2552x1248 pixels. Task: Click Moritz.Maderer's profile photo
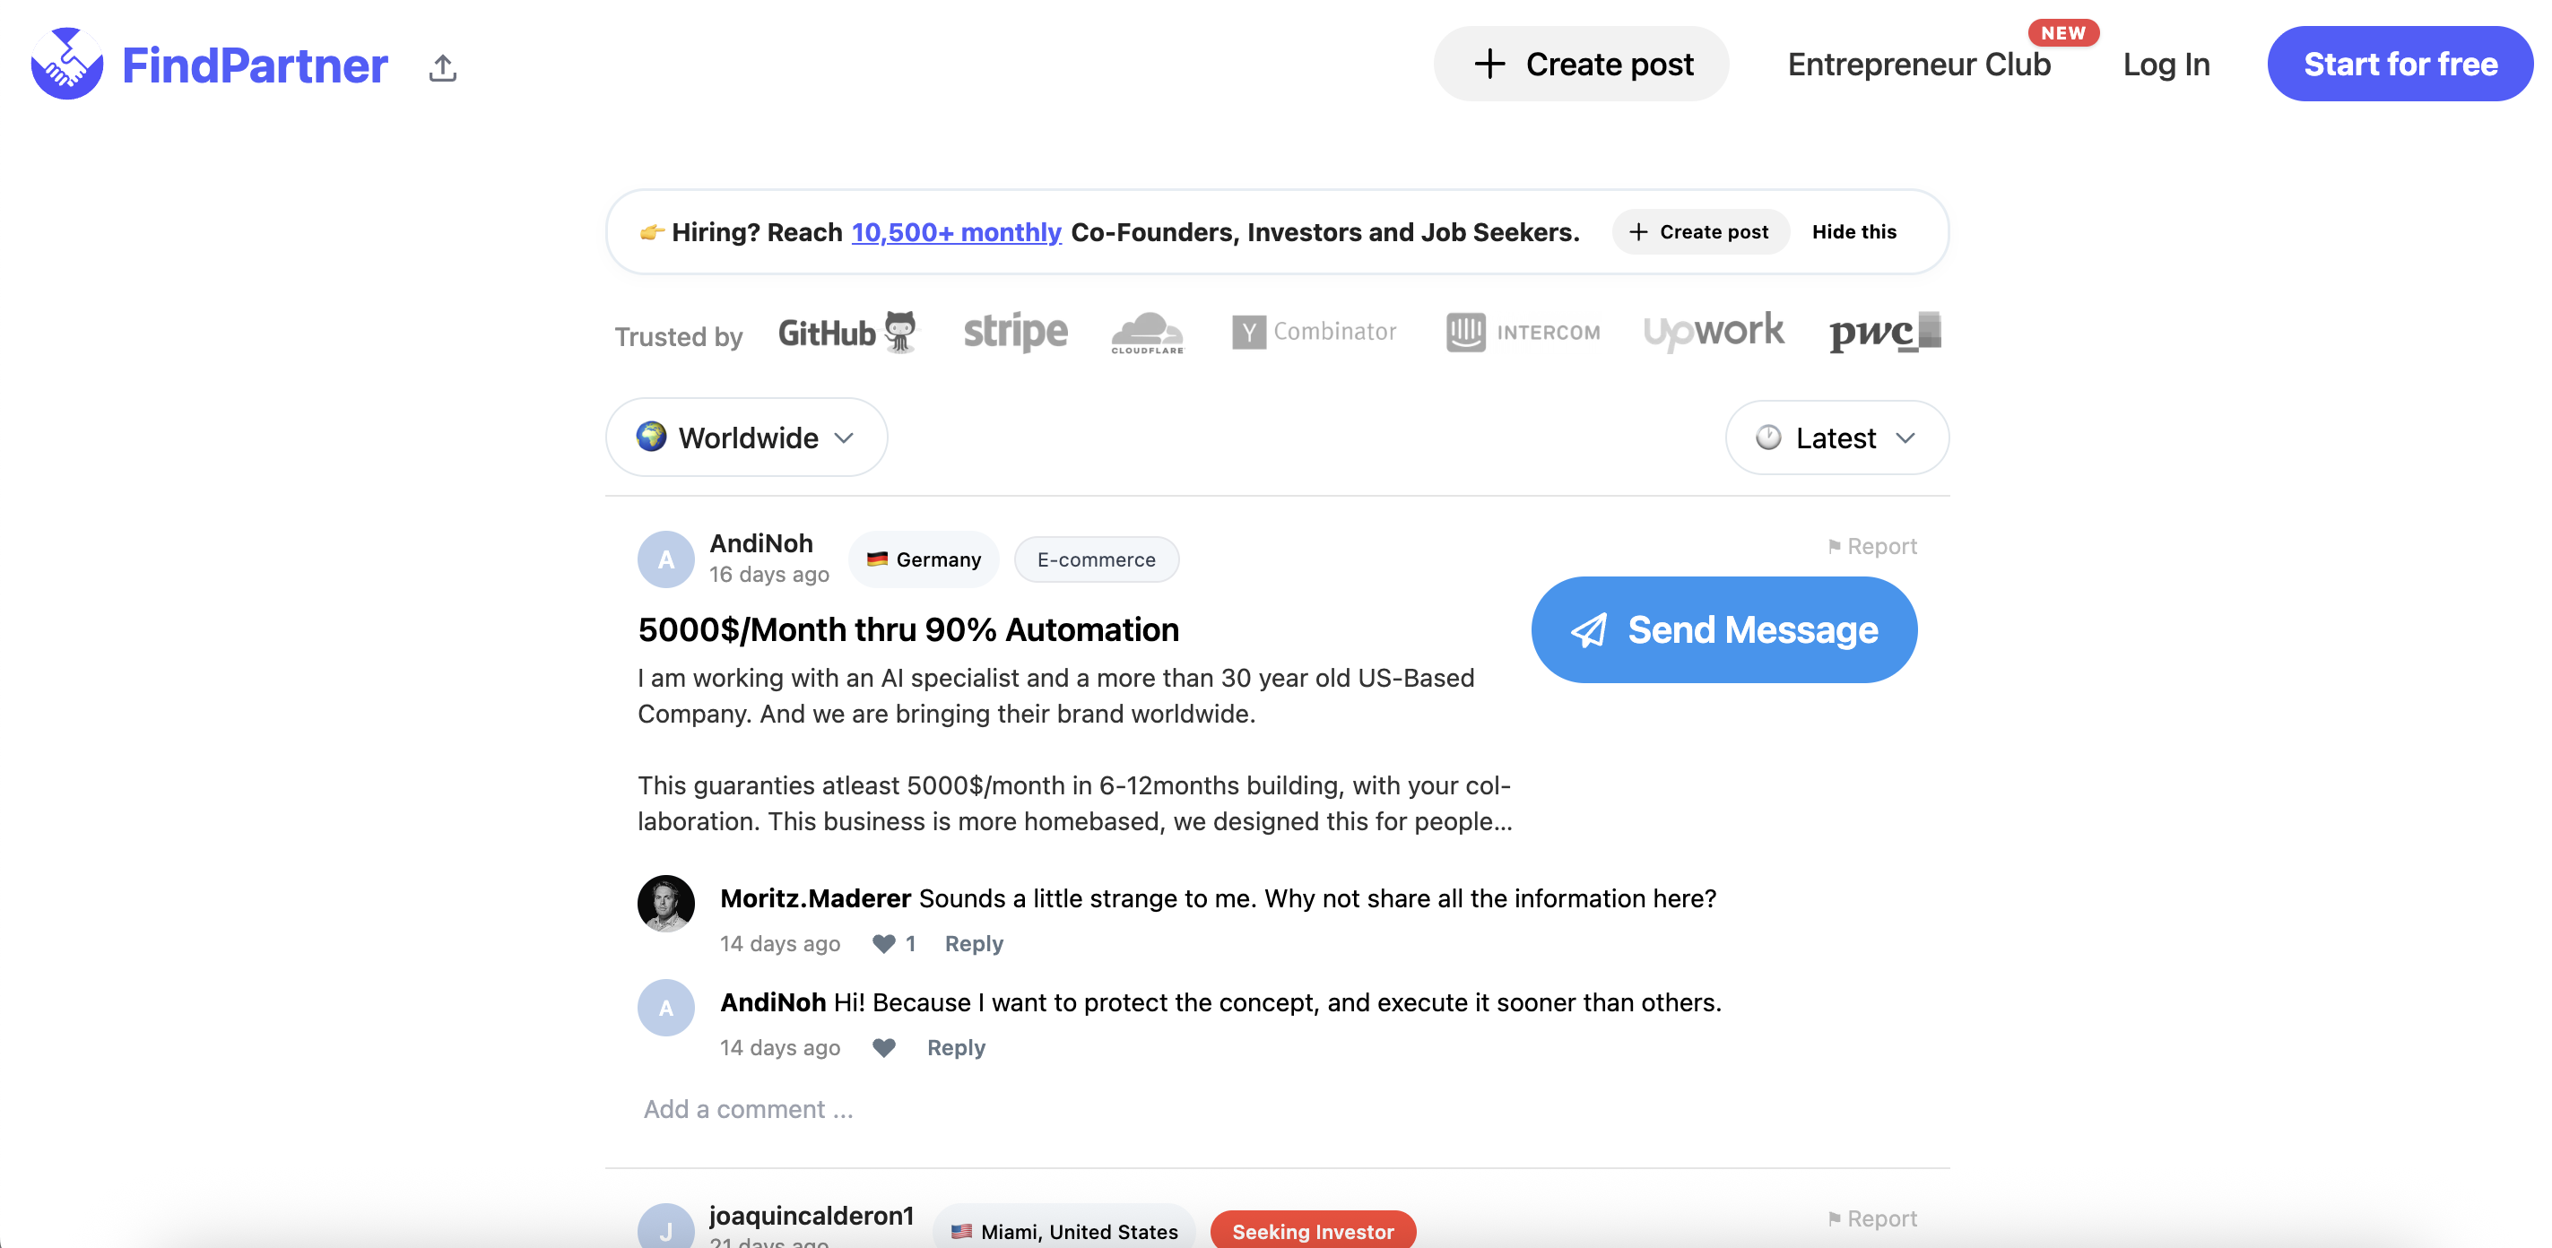665,902
